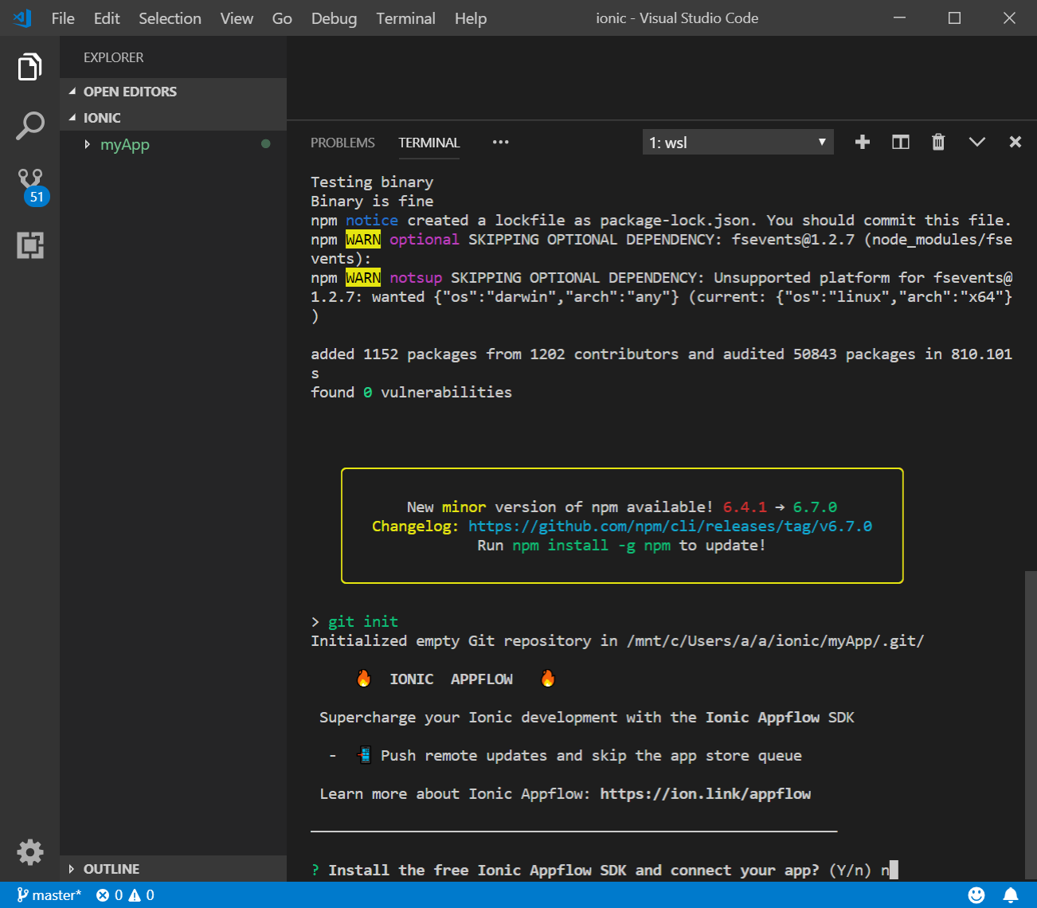Create a new terminal with plus icon
The image size is (1037, 908).
862,143
